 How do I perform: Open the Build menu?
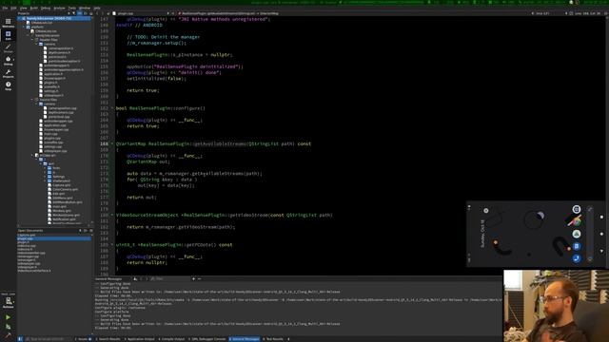[x=34, y=8]
